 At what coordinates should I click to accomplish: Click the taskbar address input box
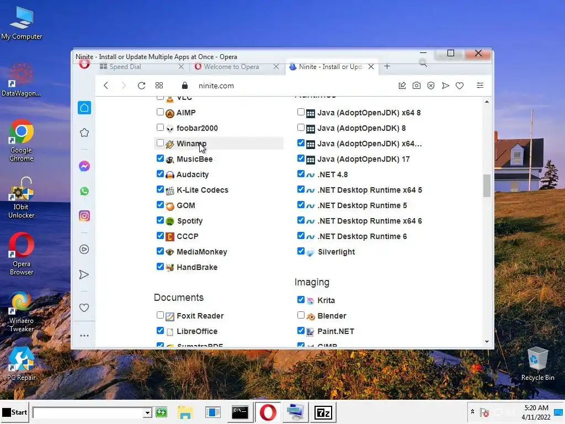pyautogui.click(x=88, y=412)
